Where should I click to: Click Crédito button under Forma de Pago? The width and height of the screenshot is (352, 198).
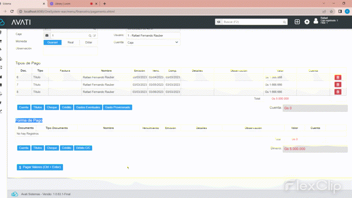[x=67, y=148]
